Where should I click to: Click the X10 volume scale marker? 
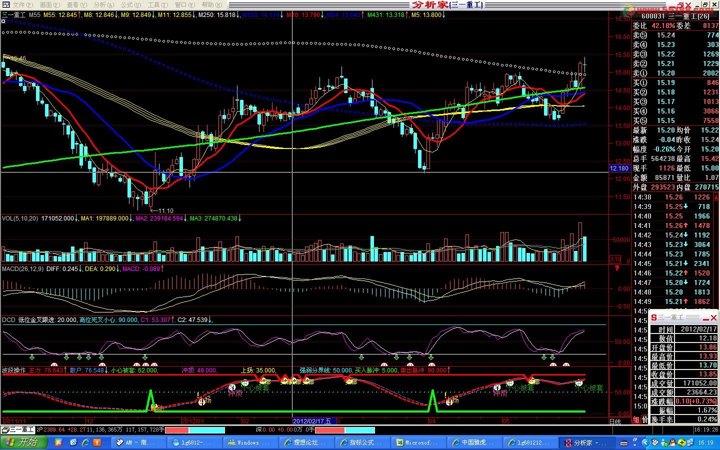click(x=615, y=259)
